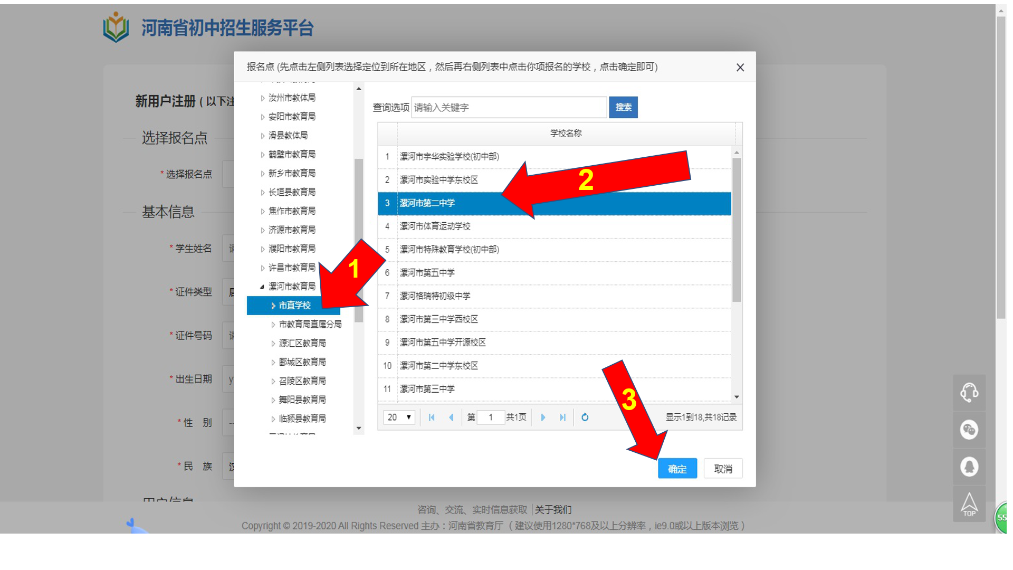Open the 20 rows-per-page dropdown
This screenshot has height=570, width=1013.
[x=399, y=417]
